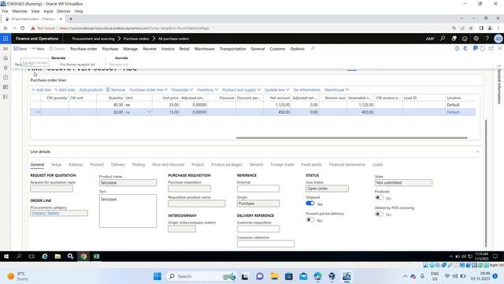
Task: Switch to the Setup line details tab
Action: coord(56,165)
